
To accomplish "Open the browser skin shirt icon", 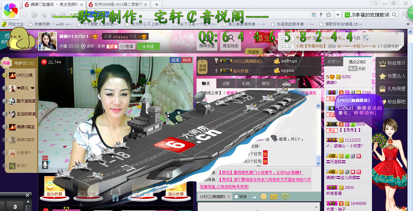I will pos(376,3).
